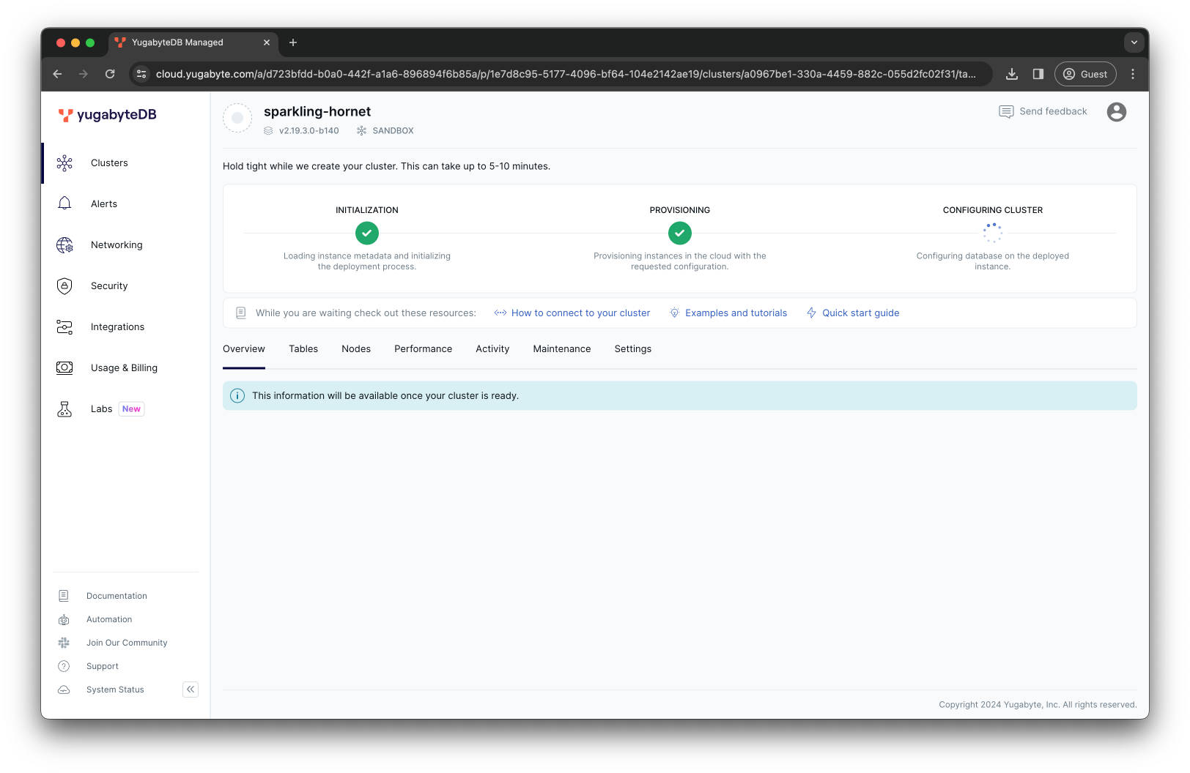Open the Integrations page
Screen dimensions: 1190x773
tap(117, 326)
